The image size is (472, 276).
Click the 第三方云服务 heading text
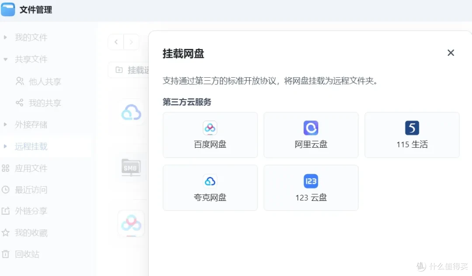187,102
